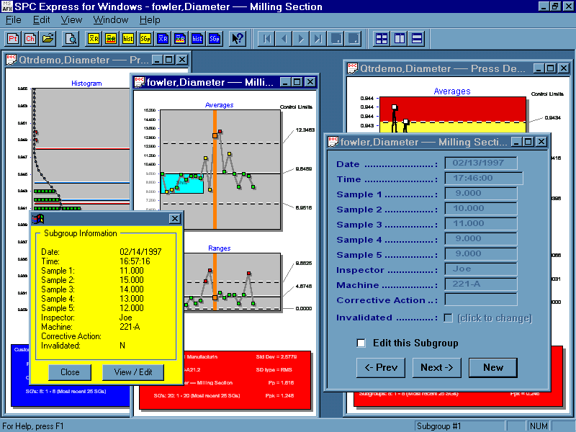Open the View menu
The image size is (576, 432).
[x=71, y=20]
